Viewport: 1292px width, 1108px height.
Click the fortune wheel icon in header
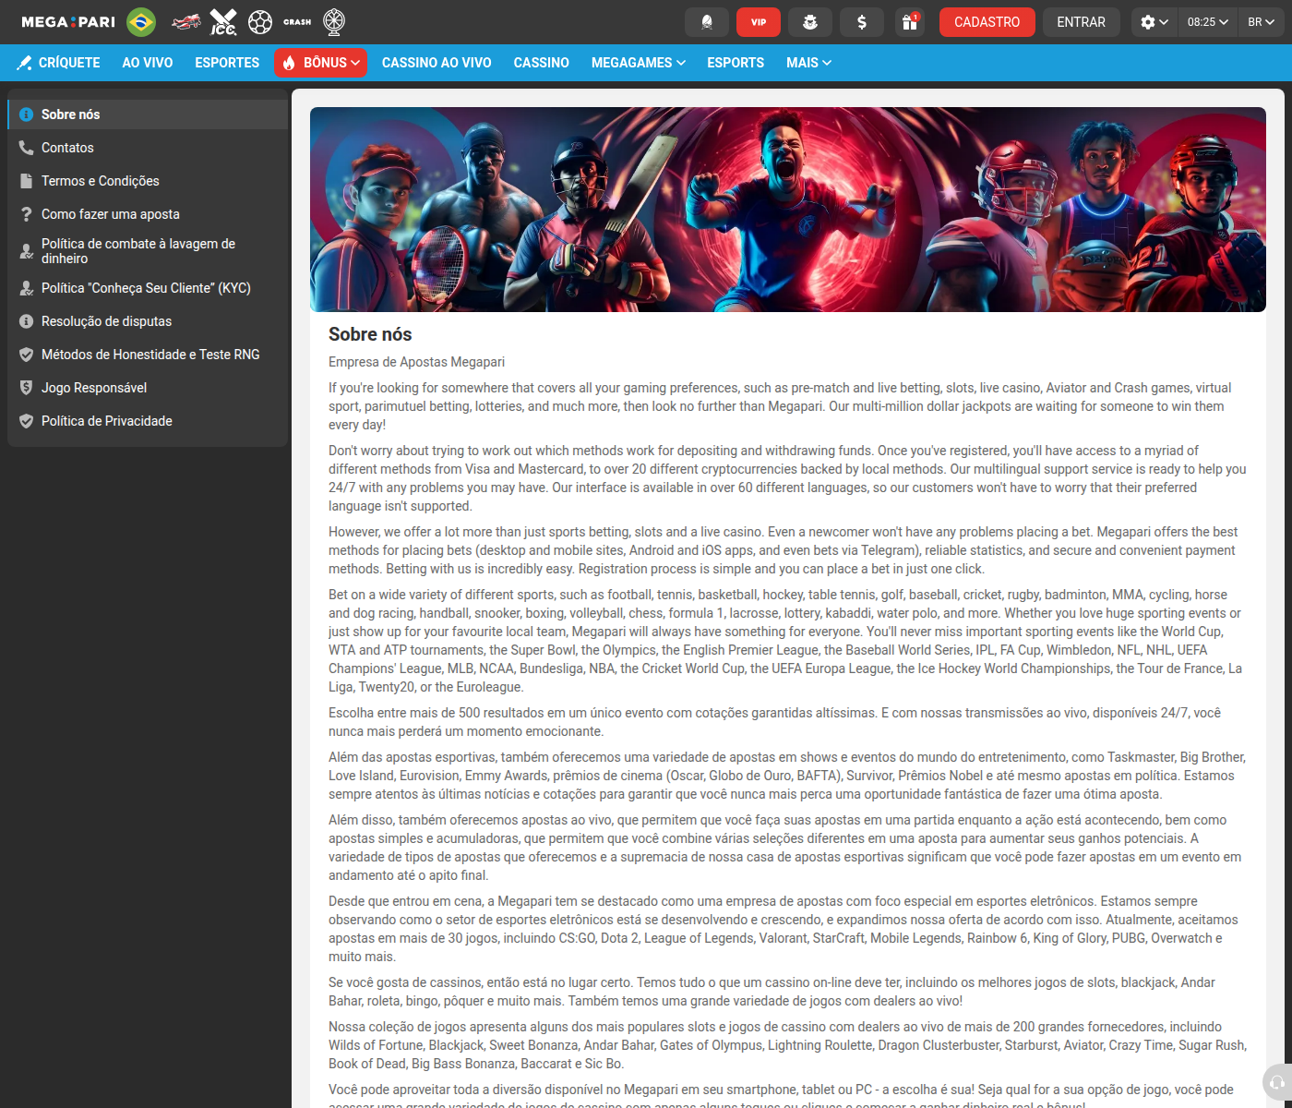point(334,22)
